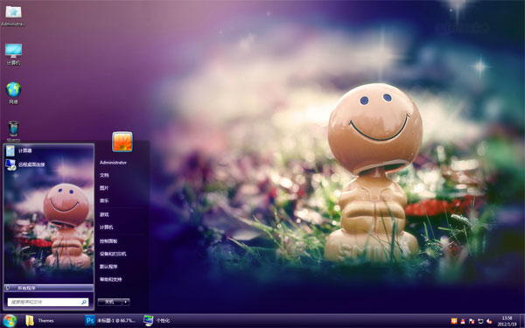Click the network monitor tray icon

480,321
